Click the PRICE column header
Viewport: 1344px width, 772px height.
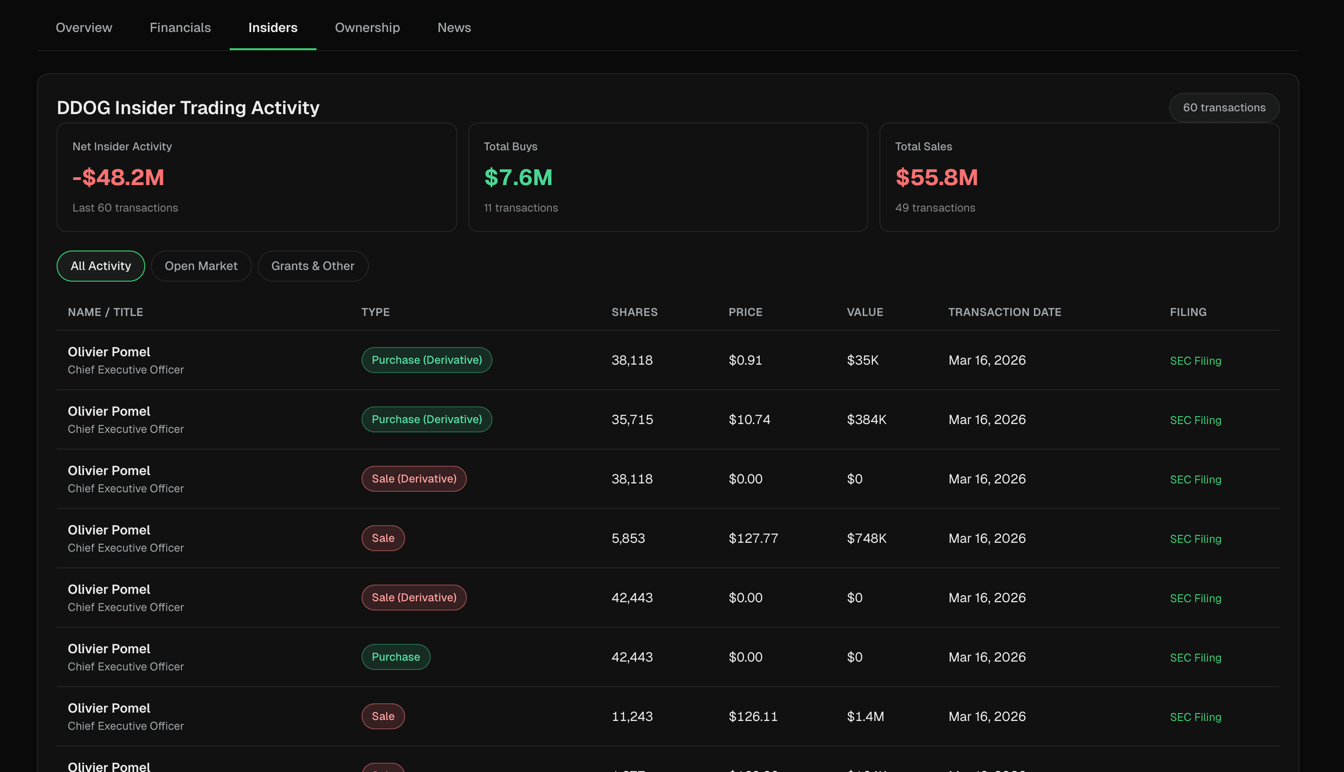point(745,312)
